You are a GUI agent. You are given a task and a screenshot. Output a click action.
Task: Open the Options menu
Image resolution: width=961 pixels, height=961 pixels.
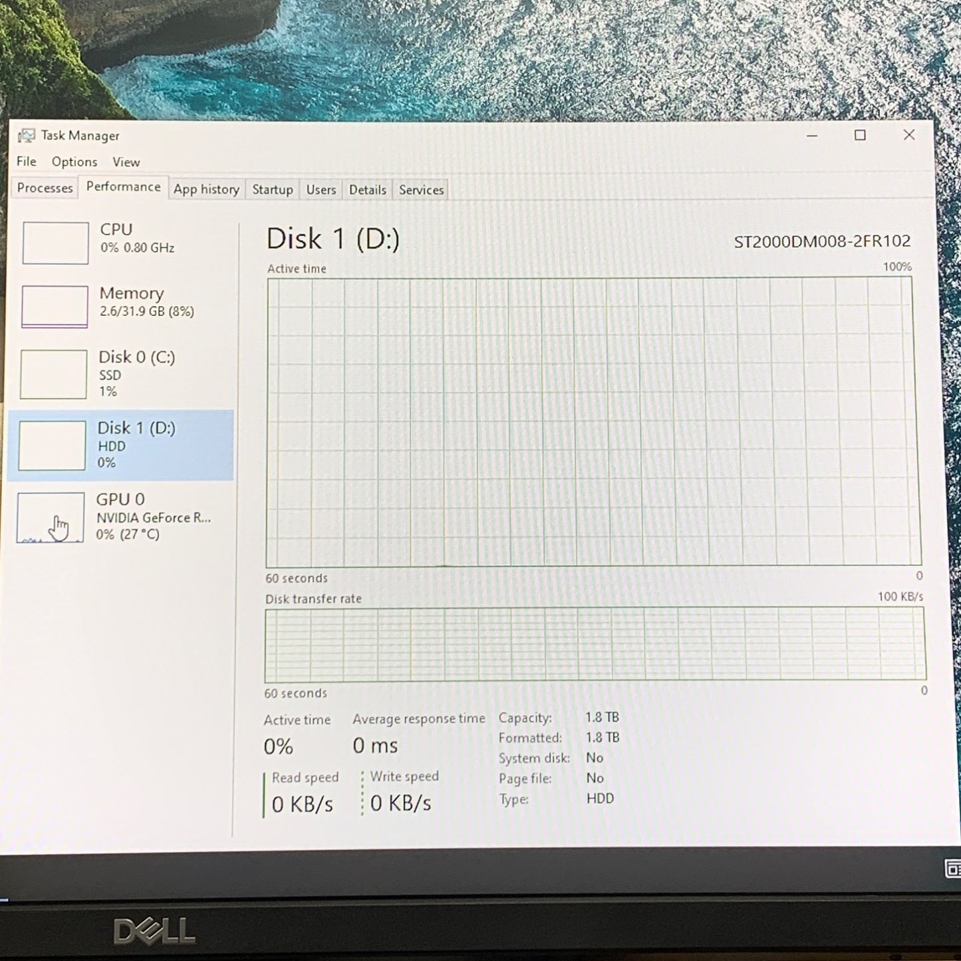tap(74, 162)
